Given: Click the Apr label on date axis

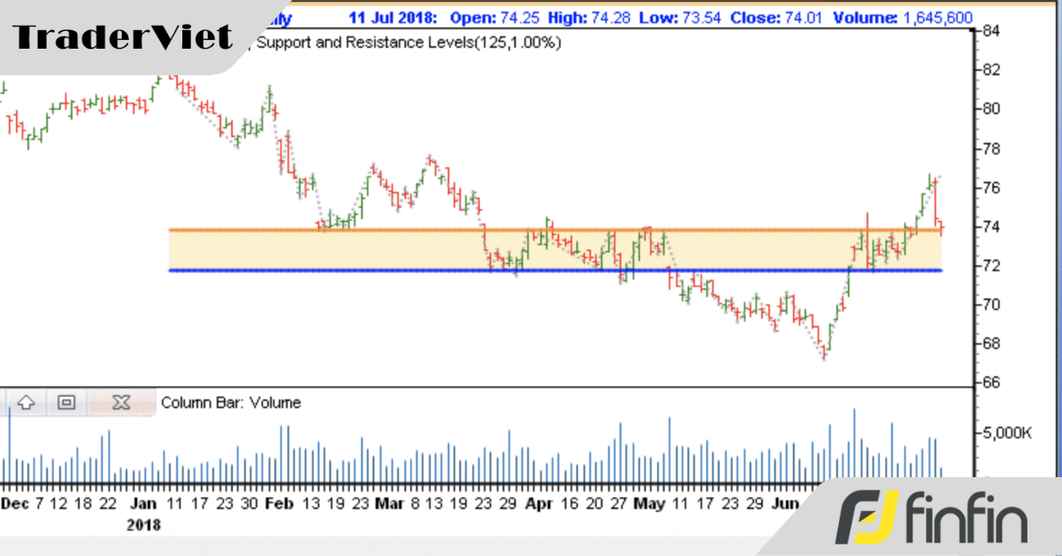Looking at the screenshot, I should (538, 504).
